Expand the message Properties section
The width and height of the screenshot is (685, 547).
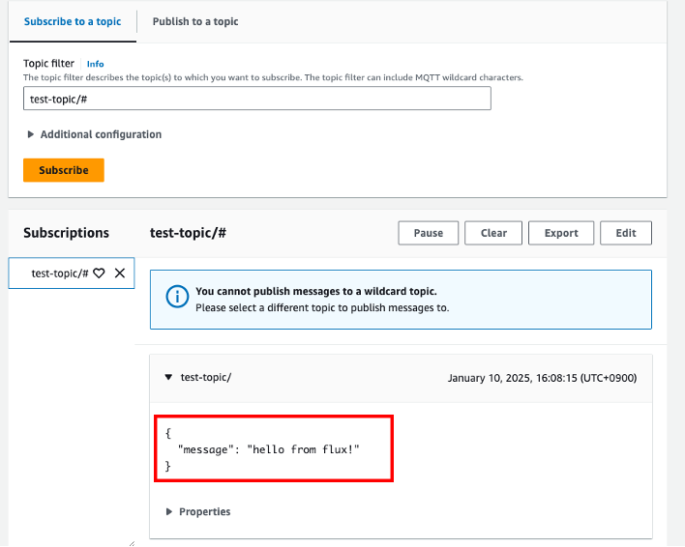click(198, 511)
